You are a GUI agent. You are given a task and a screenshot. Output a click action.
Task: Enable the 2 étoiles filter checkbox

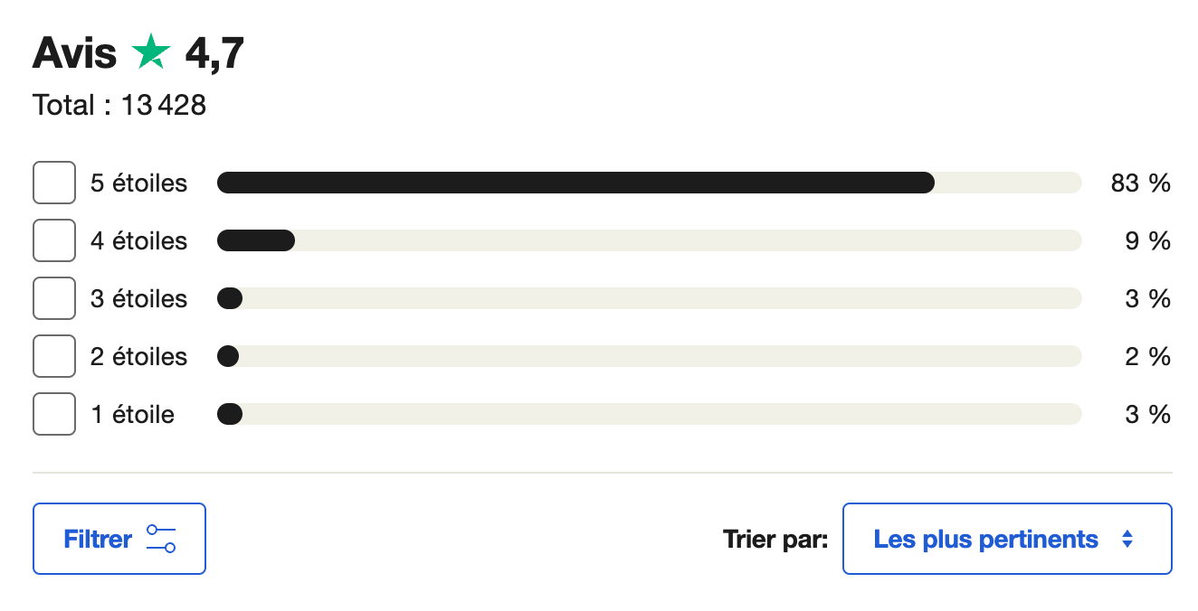pos(54,356)
